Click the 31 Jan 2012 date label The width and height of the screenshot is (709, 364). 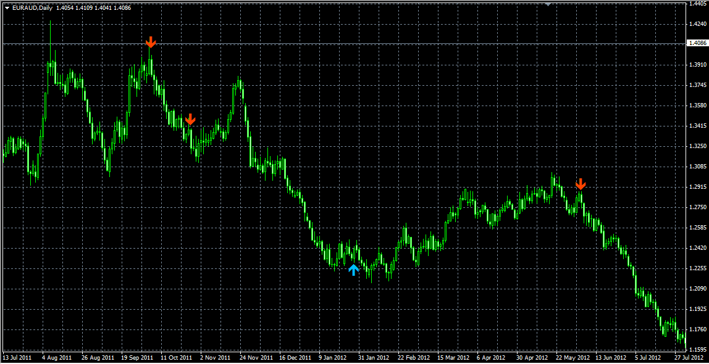click(x=374, y=358)
